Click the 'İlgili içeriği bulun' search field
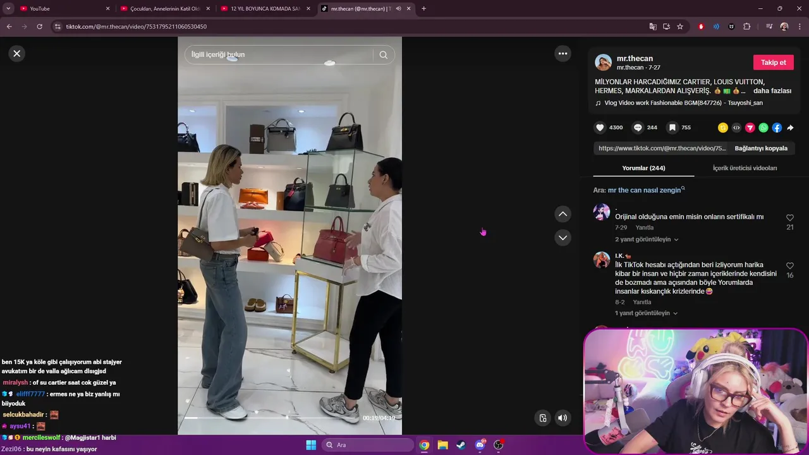 pos(278,55)
